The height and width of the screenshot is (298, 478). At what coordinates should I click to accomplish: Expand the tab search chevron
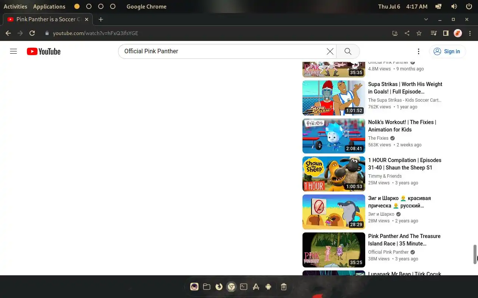click(426, 19)
